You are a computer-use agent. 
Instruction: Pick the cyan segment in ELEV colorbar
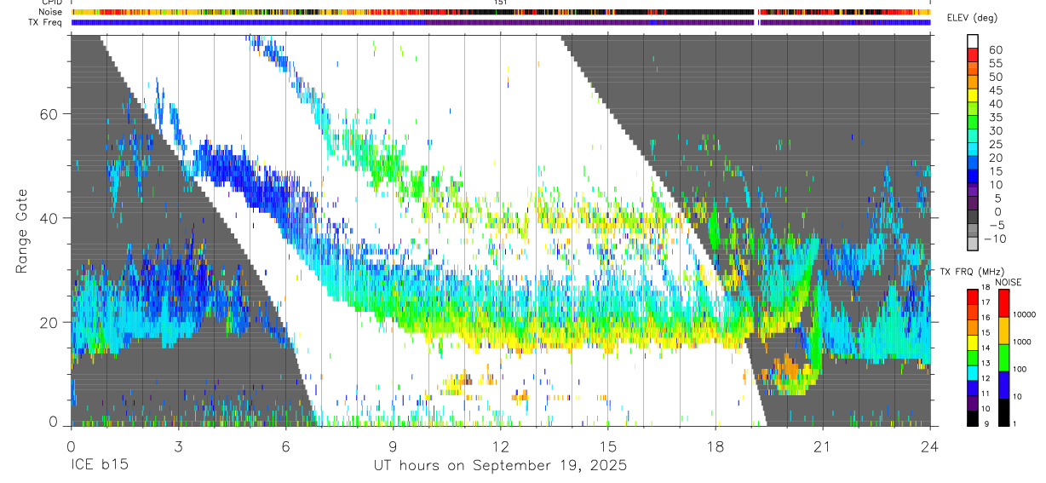(x=972, y=148)
